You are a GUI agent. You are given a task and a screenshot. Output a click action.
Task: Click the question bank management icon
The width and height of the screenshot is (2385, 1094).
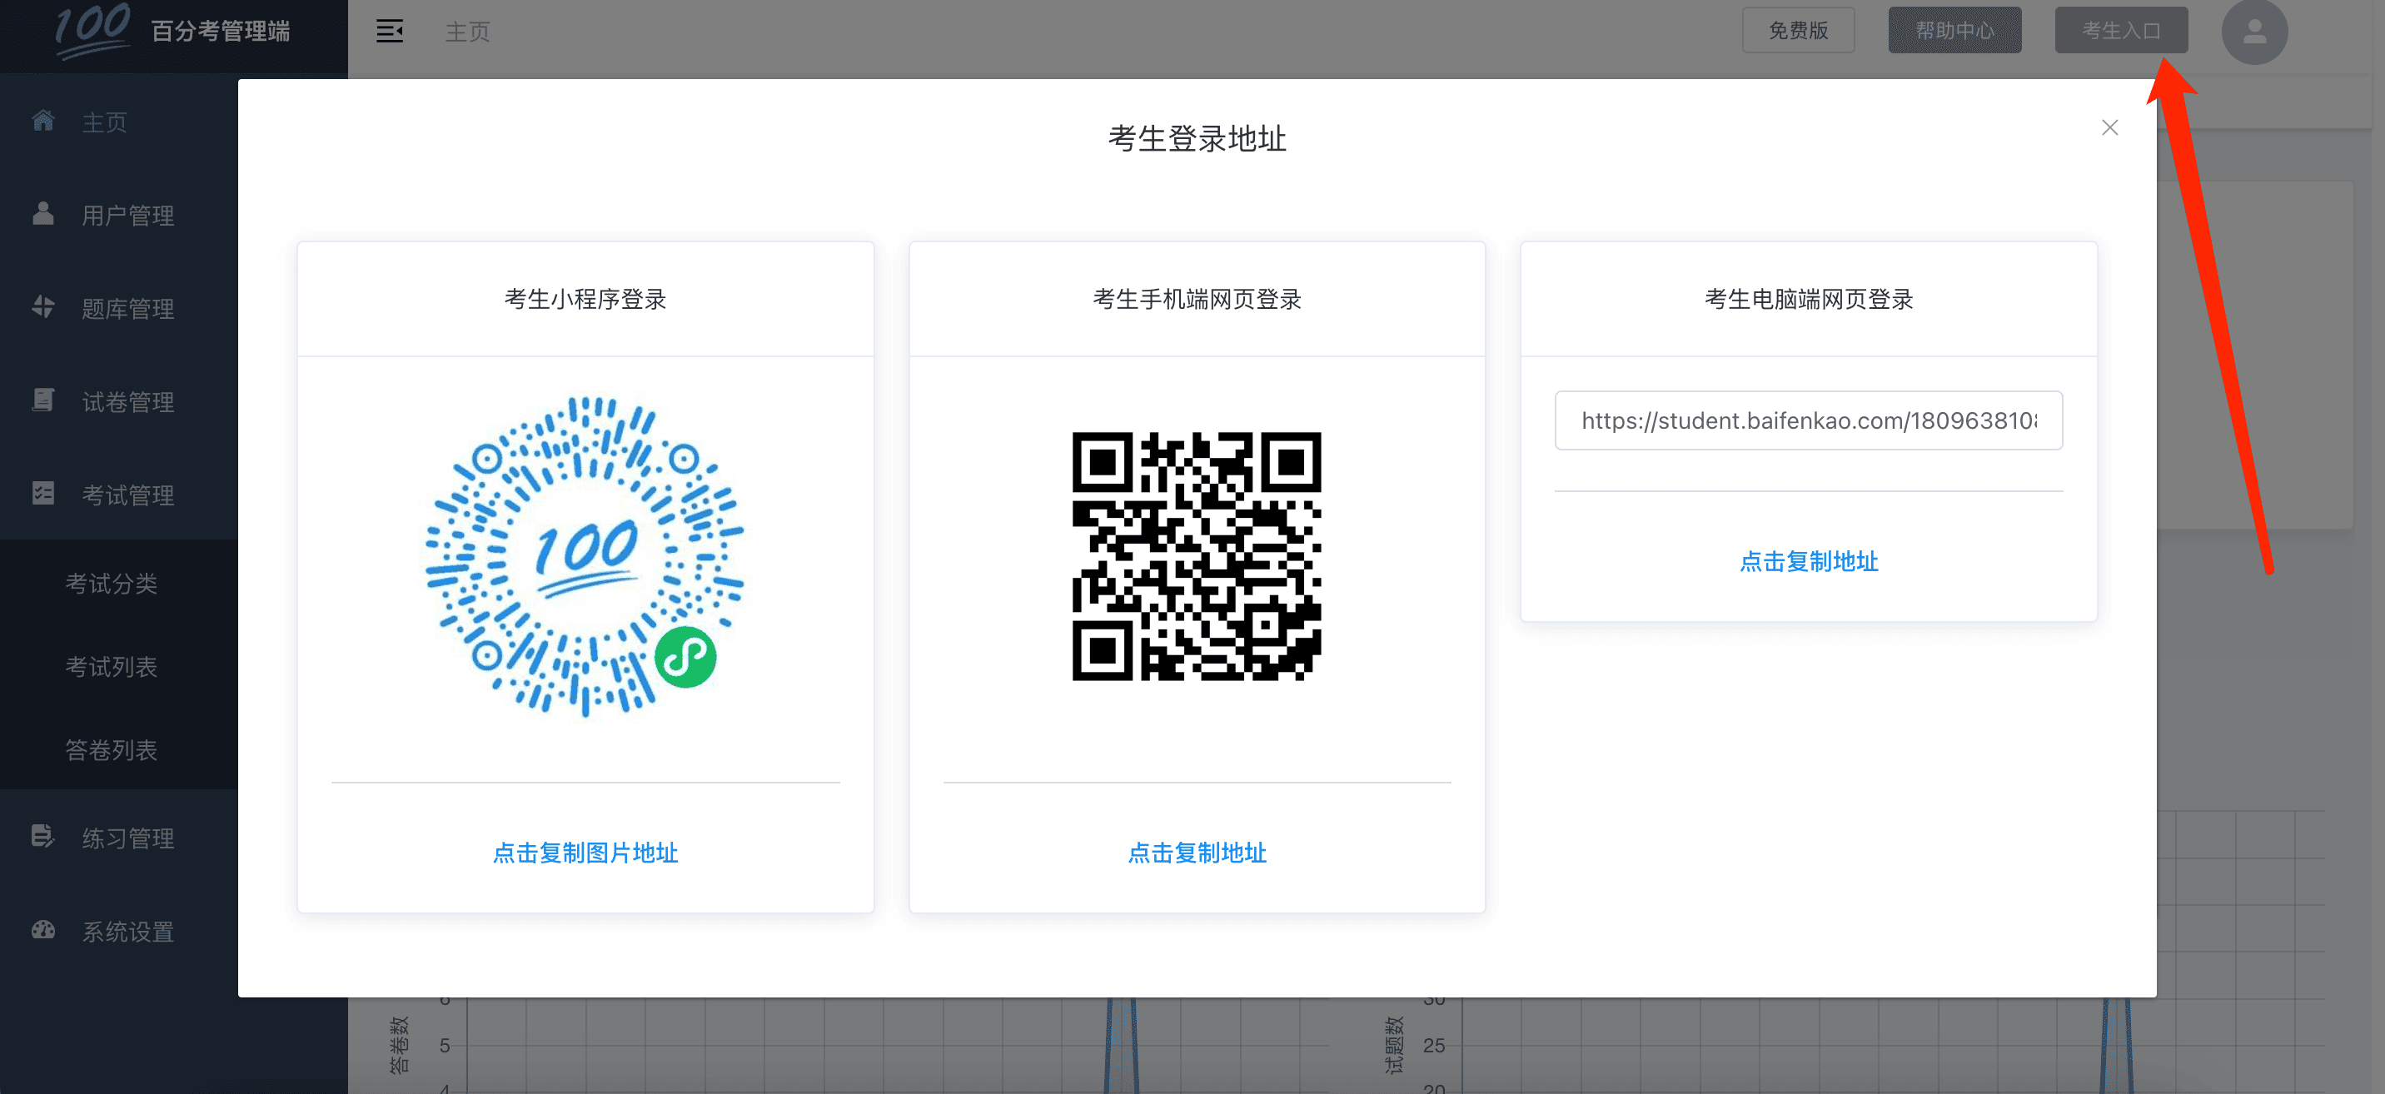click(42, 307)
